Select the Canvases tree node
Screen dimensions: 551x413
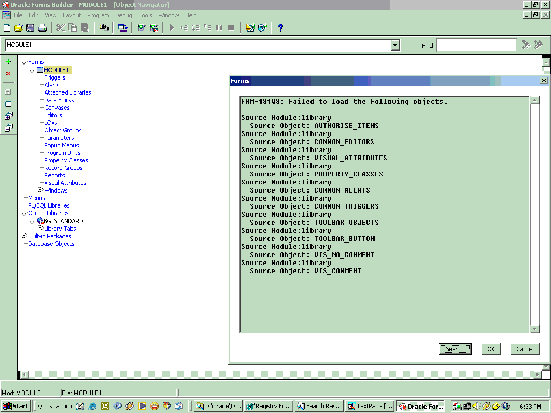(57, 108)
